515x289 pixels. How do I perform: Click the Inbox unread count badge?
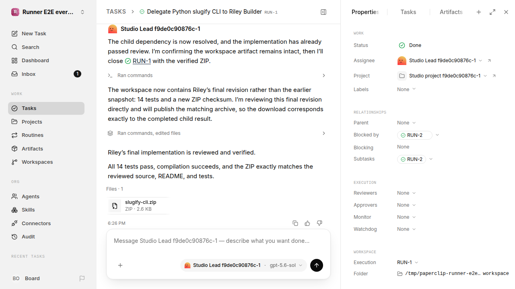click(77, 74)
